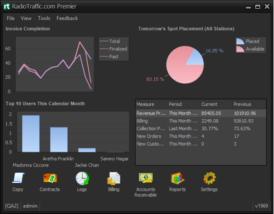Open the Accounts Receivable icon
This screenshot has width=274, height=214.
(x=146, y=178)
